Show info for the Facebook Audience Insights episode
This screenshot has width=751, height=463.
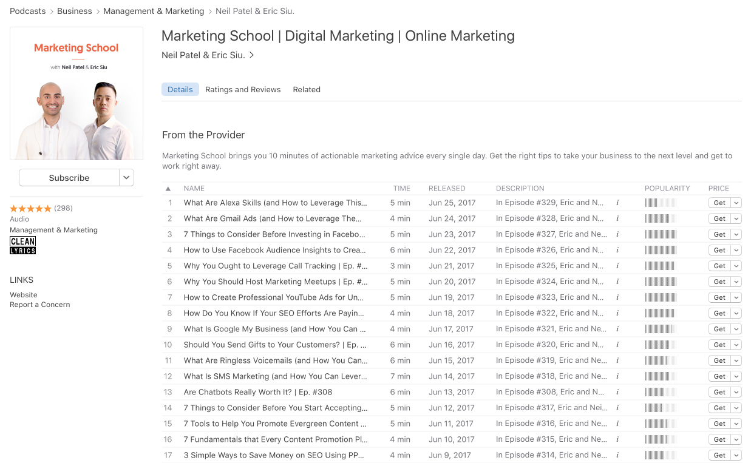point(617,250)
